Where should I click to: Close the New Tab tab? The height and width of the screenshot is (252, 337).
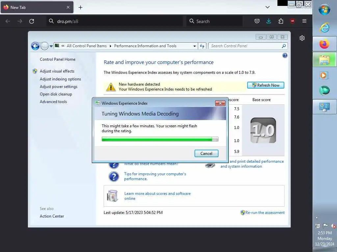click(x=68, y=7)
